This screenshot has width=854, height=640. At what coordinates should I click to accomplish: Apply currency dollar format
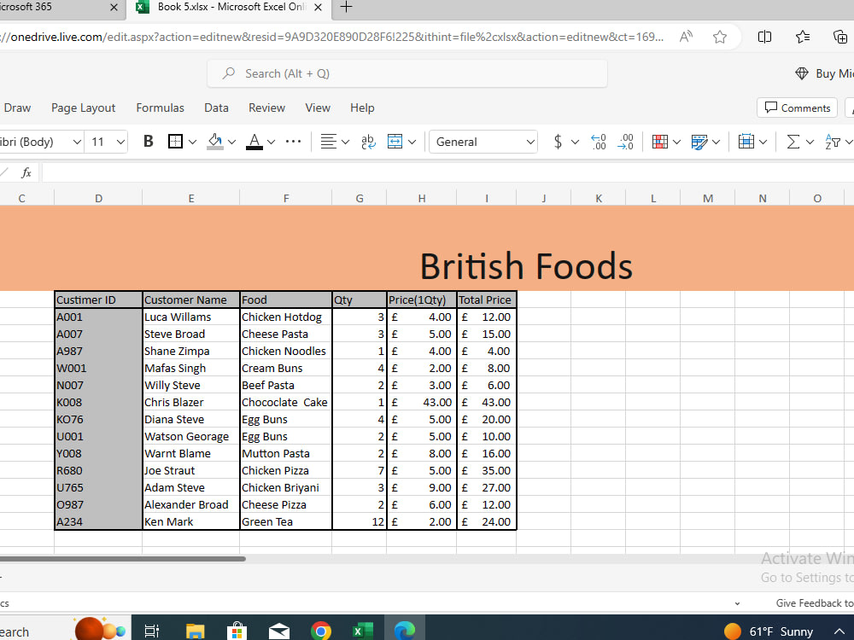point(558,142)
